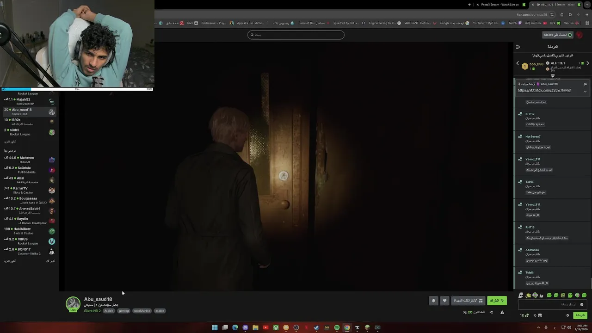
Task: Open HabibiBetz channel in sidebar
Action: pos(30,231)
